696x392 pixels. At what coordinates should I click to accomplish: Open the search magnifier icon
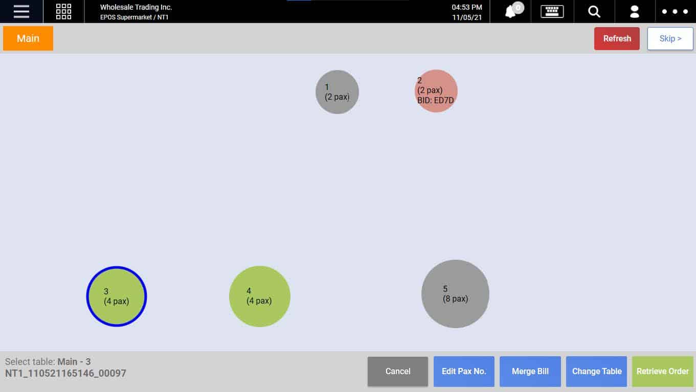594,11
